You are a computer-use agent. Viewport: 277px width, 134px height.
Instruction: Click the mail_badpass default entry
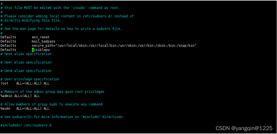click(43, 41)
